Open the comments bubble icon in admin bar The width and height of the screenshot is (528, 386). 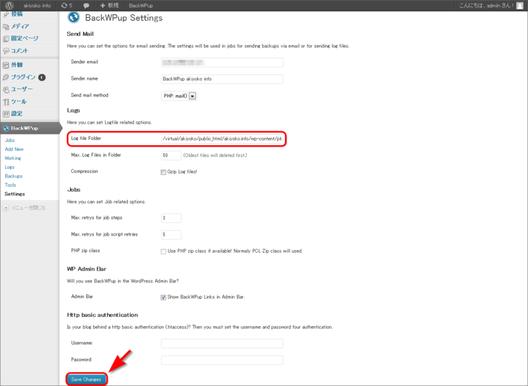pyautogui.click(x=86, y=6)
